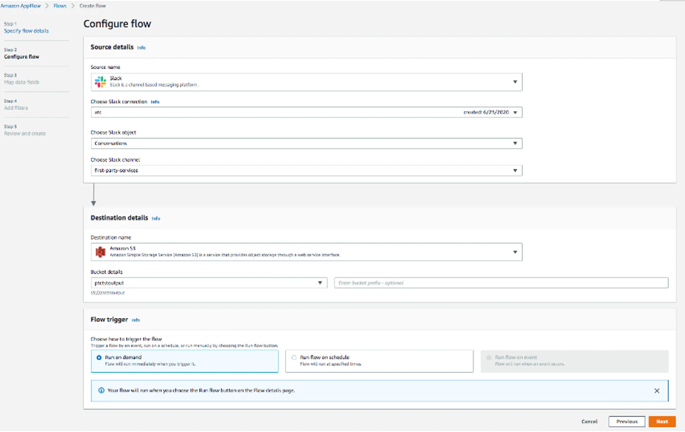The image size is (685, 432).
Task: Open the Choose Slack channel dropdown
Action: click(x=306, y=171)
